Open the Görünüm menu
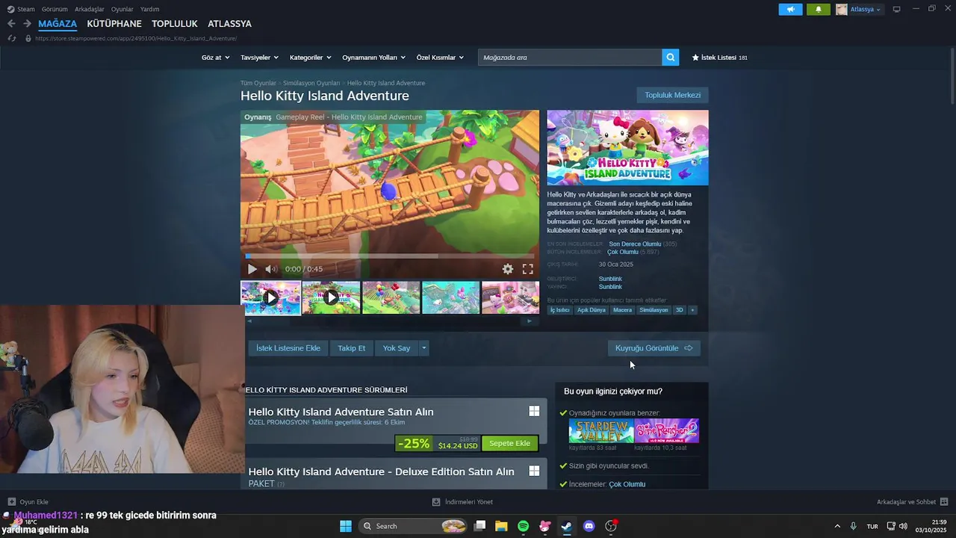The height and width of the screenshot is (538, 956). point(55,9)
